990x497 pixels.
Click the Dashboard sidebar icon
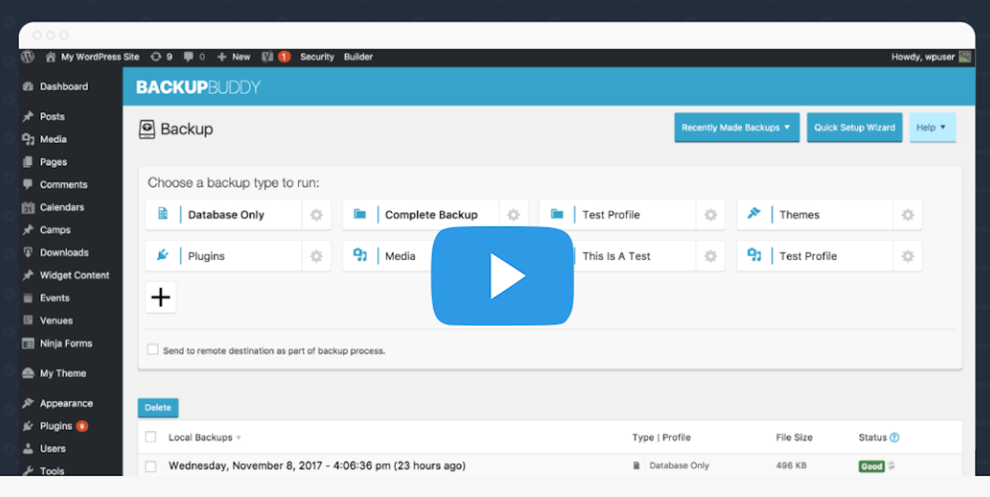click(x=28, y=87)
